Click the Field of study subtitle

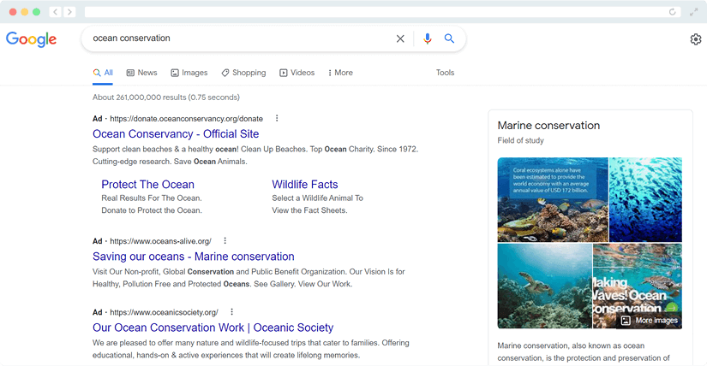click(520, 140)
